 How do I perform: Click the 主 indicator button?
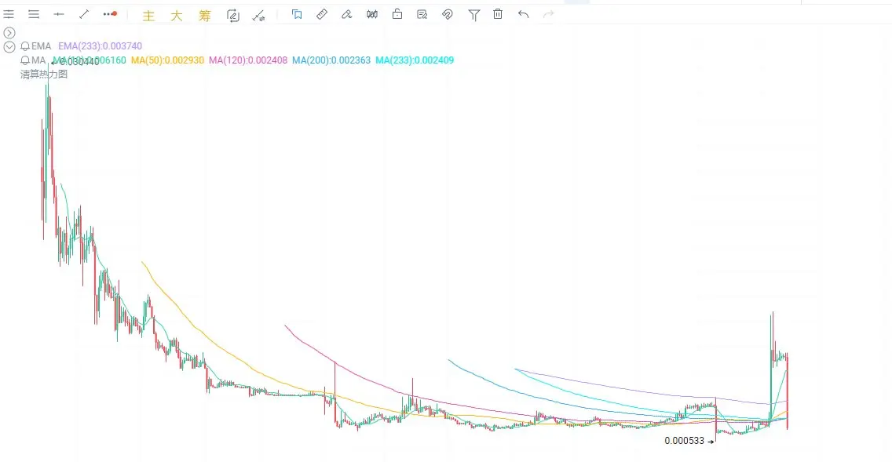(x=148, y=16)
